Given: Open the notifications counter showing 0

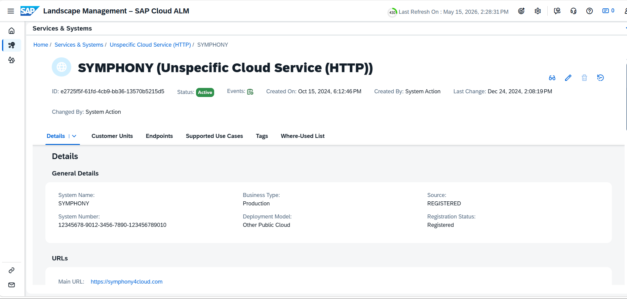Looking at the screenshot, I should tap(608, 11).
